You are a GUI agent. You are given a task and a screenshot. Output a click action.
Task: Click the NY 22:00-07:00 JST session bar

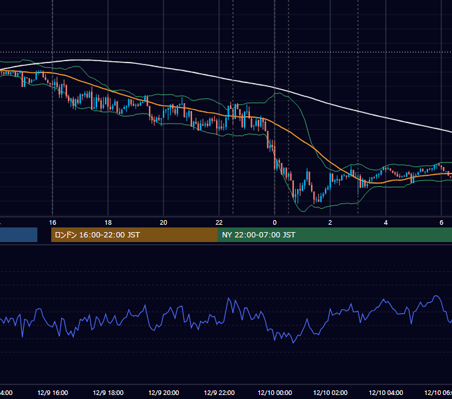coord(334,235)
